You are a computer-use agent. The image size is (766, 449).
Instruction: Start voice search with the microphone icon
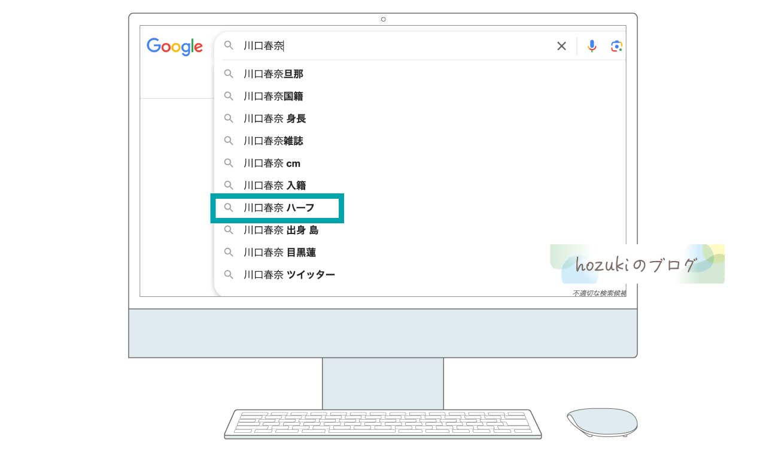(592, 46)
